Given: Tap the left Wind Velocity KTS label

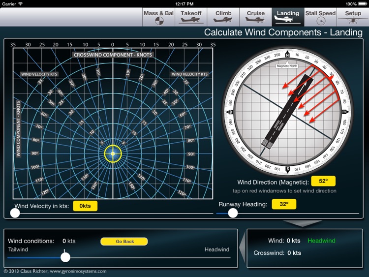Looking at the screenshot, I should (x=39, y=74).
